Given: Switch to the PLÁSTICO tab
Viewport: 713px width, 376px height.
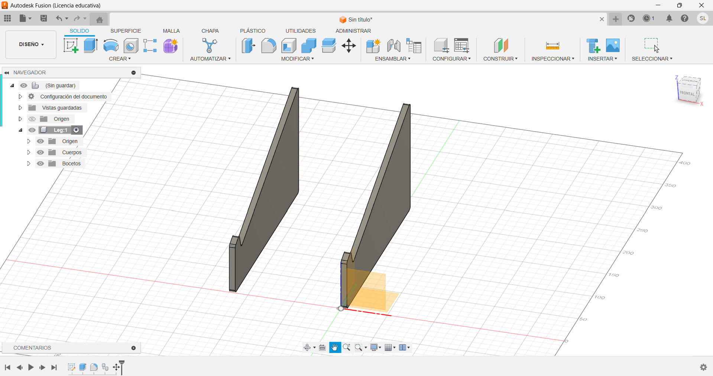Looking at the screenshot, I should pos(253,31).
